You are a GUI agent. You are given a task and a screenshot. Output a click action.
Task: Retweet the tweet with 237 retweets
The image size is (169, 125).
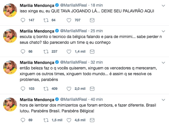click(x=46, y=52)
